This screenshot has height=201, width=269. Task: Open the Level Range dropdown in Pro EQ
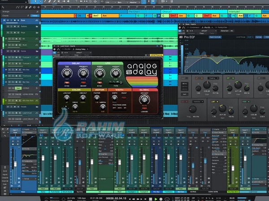[x=248, y=37]
